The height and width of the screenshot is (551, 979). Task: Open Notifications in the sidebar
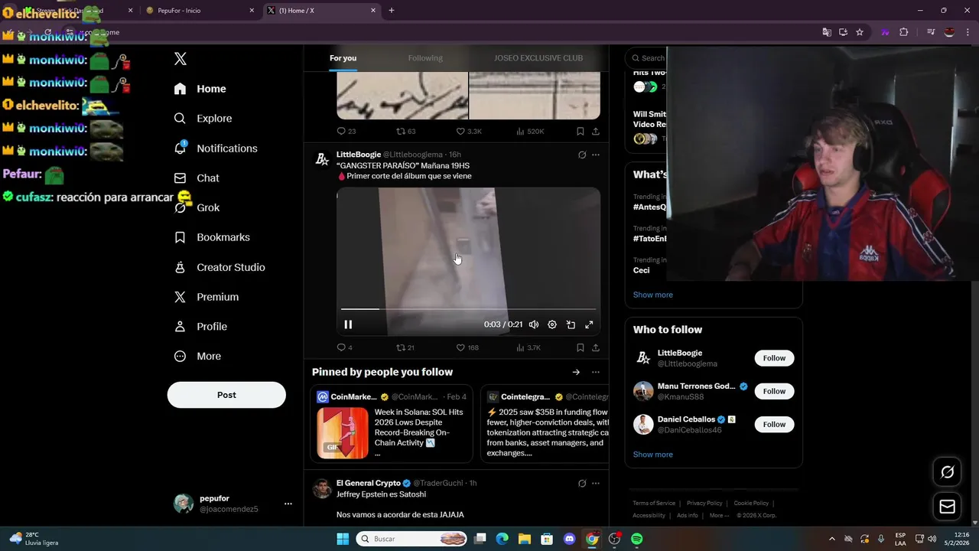click(x=216, y=148)
